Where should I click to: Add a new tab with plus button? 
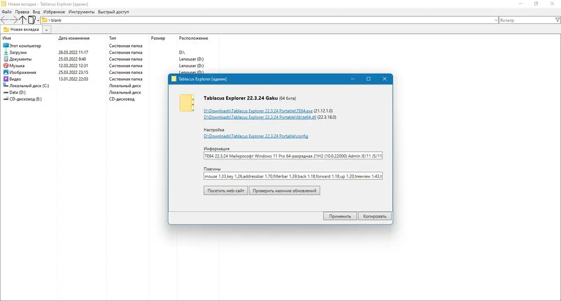point(47,30)
